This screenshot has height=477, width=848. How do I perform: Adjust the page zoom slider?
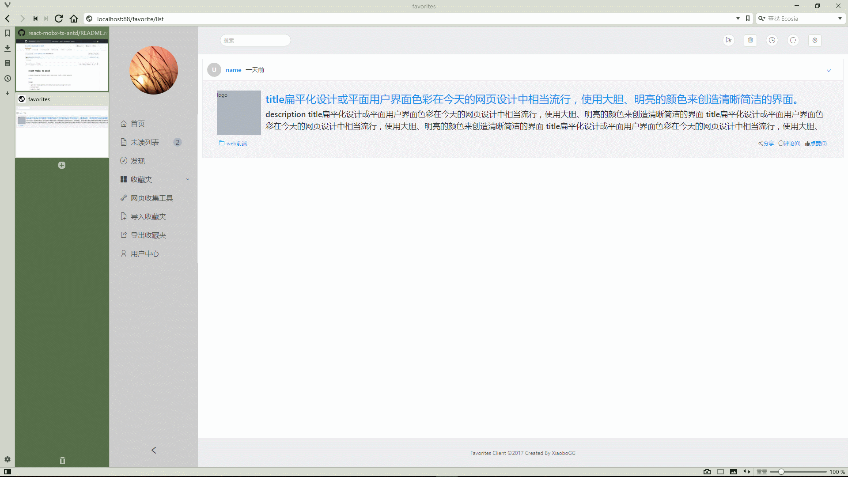pos(781,472)
